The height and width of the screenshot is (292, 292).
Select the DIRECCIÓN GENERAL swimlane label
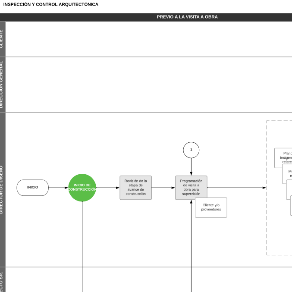[x=3, y=85]
